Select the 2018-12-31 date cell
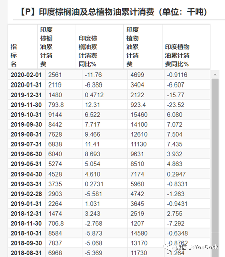The width and height of the screenshot is (225, 257). coord(27,213)
